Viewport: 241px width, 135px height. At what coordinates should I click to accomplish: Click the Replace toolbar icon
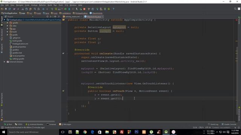38,9
